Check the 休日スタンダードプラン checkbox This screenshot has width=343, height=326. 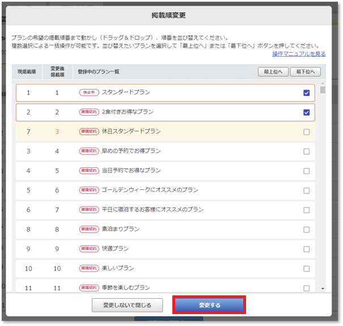(x=307, y=132)
